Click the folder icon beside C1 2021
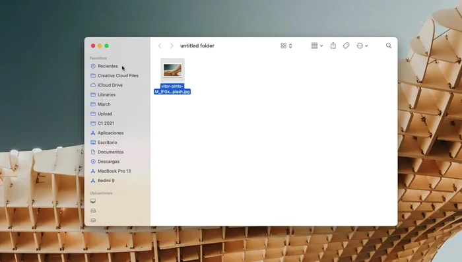 [x=93, y=123]
